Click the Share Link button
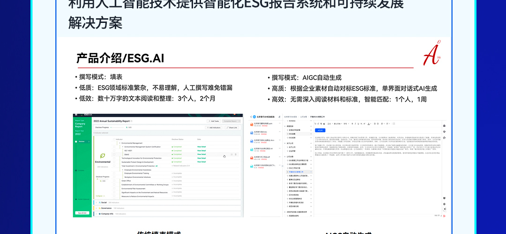506x234 pixels. (232, 127)
